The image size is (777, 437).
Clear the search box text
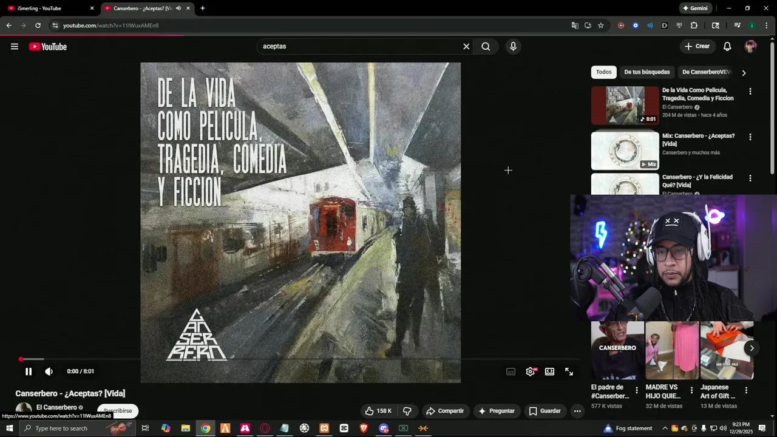tap(466, 47)
